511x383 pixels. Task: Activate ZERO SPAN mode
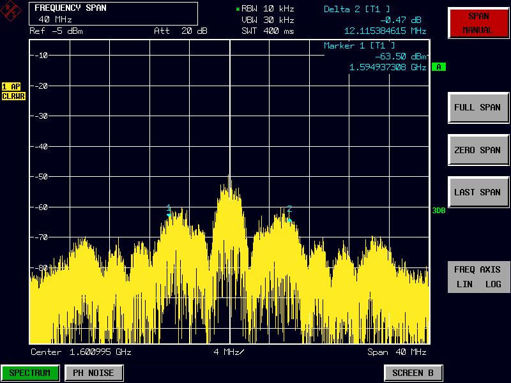[x=478, y=149]
